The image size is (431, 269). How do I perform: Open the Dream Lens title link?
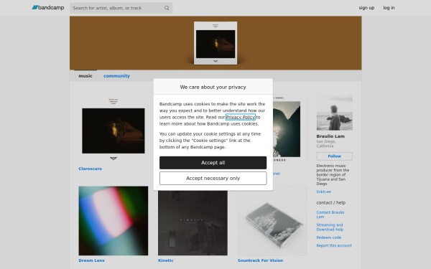pos(91,260)
